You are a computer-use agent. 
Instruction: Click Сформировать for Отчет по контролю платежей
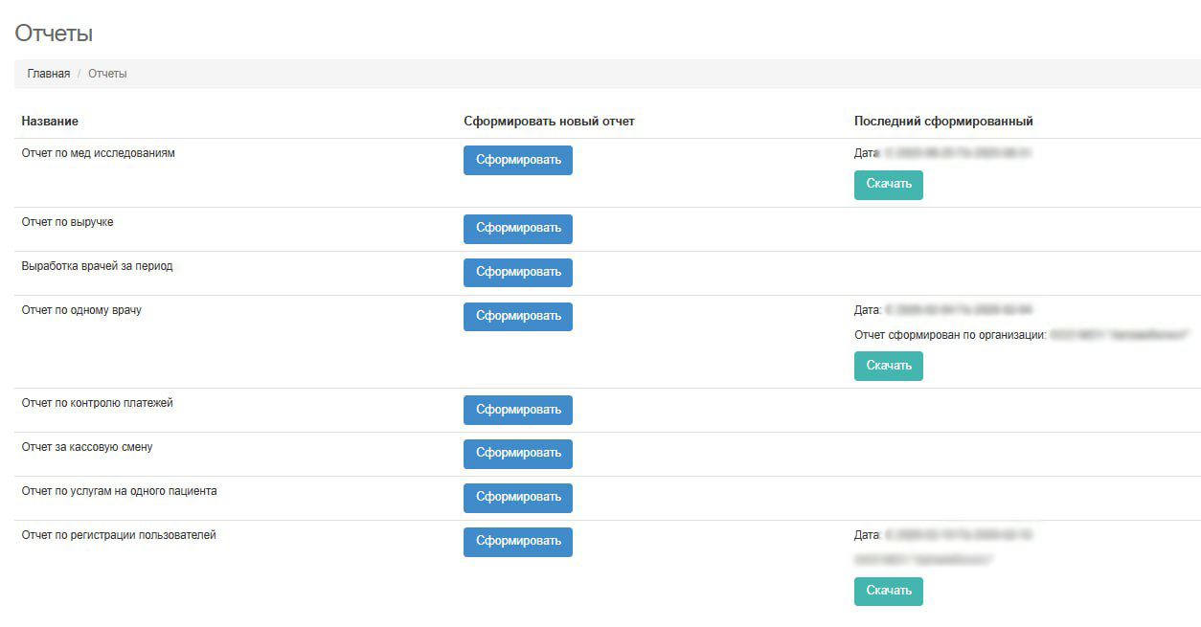click(x=517, y=410)
